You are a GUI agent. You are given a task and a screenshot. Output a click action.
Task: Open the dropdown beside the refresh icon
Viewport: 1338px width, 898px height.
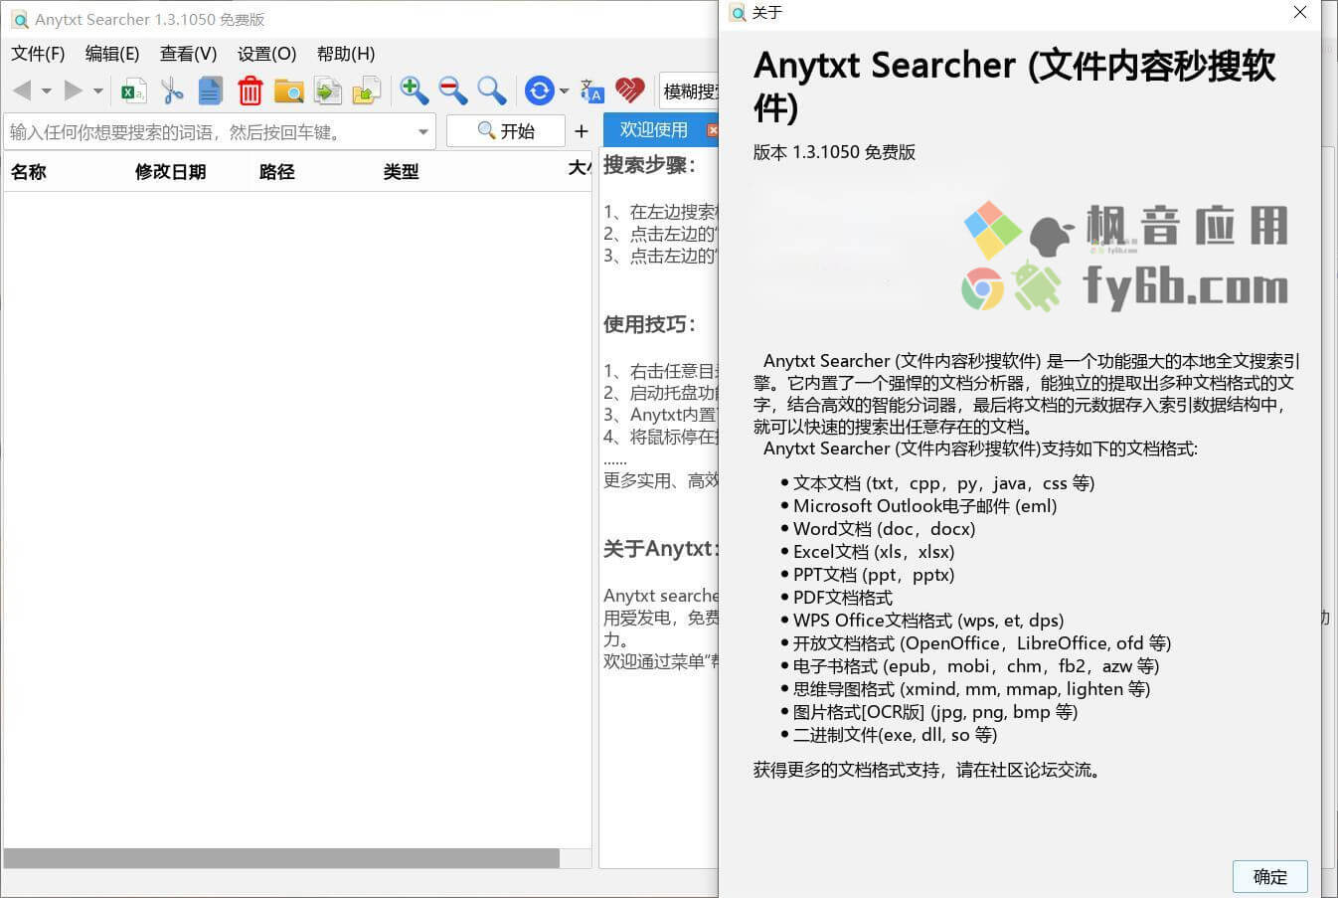pyautogui.click(x=564, y=91)
